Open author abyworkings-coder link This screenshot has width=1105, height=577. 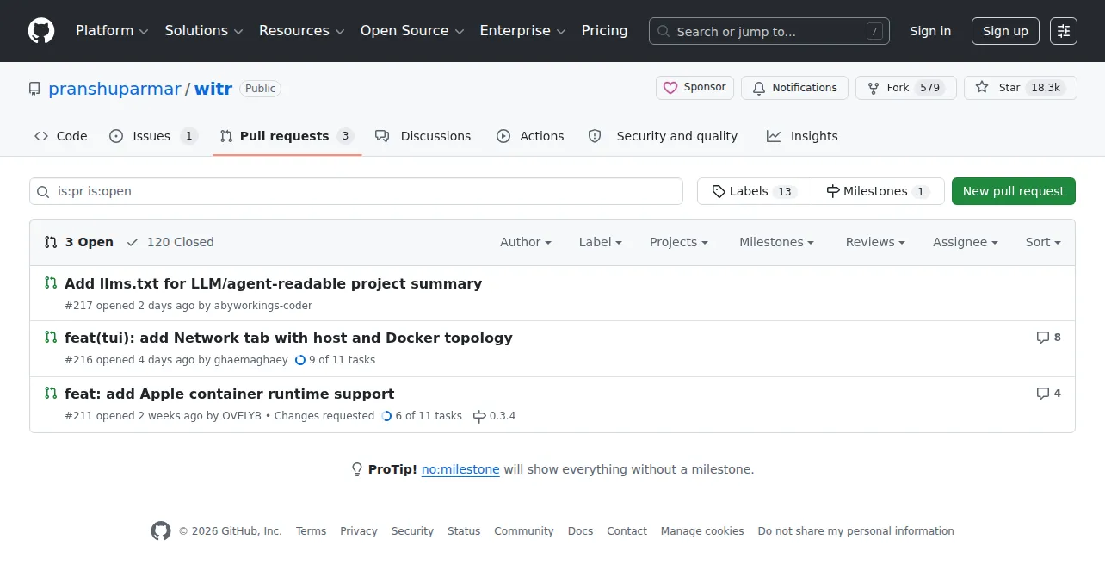(x=263, y=306)
